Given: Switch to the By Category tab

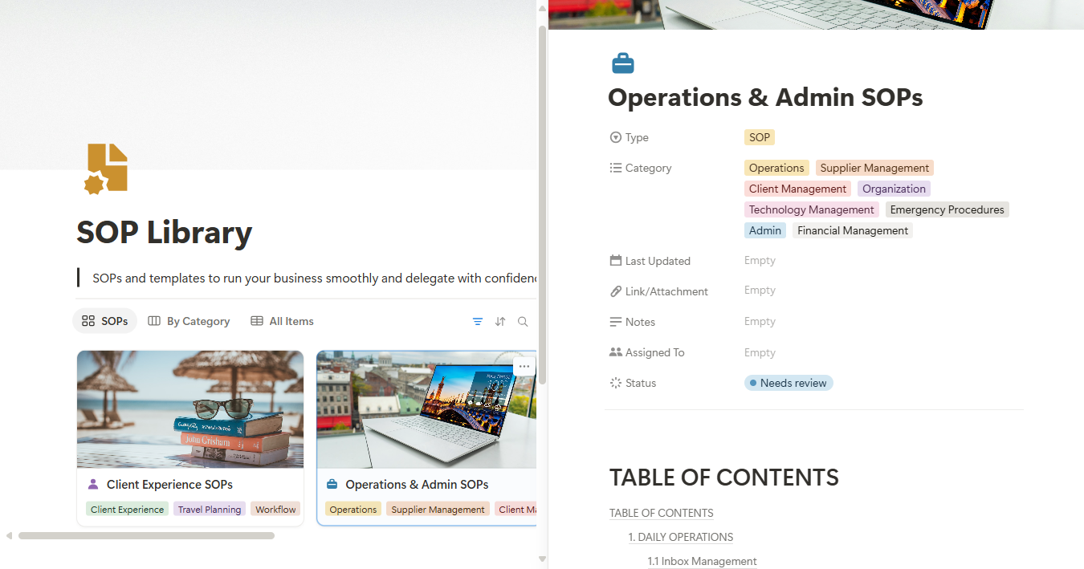Looking at the screenshot, I should [x=189, y=322].
